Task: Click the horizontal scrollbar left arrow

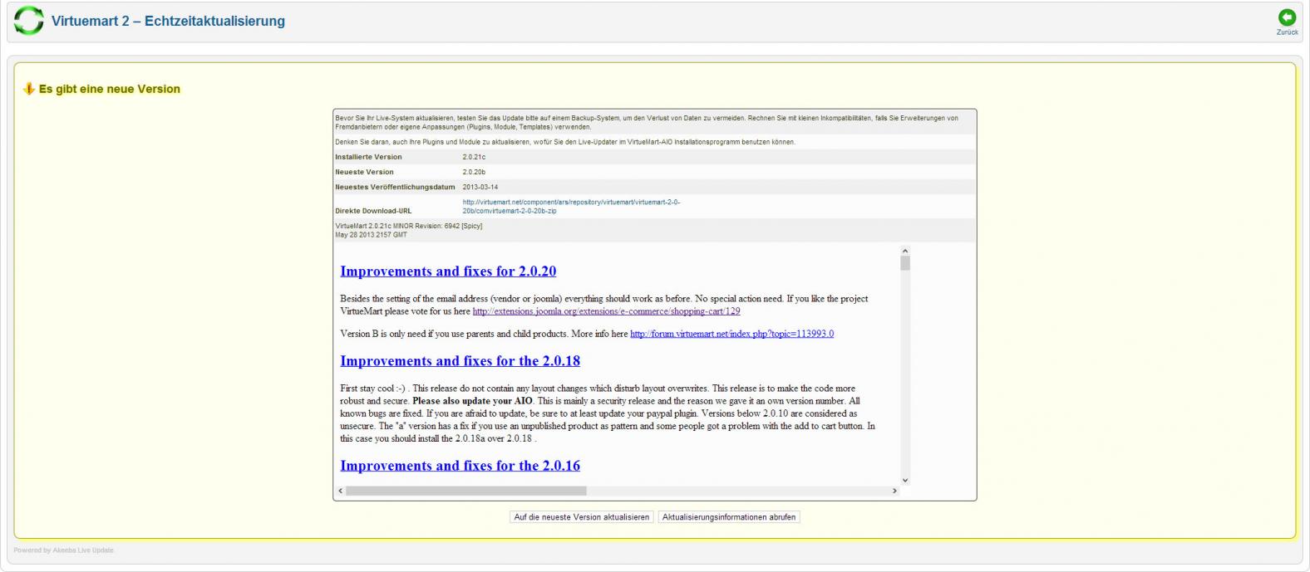Action: [x=340, y=491]
